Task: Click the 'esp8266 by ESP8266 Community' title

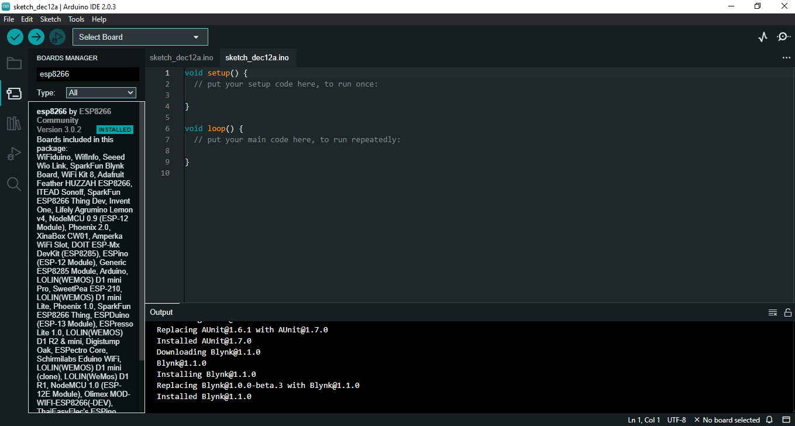Action: click(74, 116)
